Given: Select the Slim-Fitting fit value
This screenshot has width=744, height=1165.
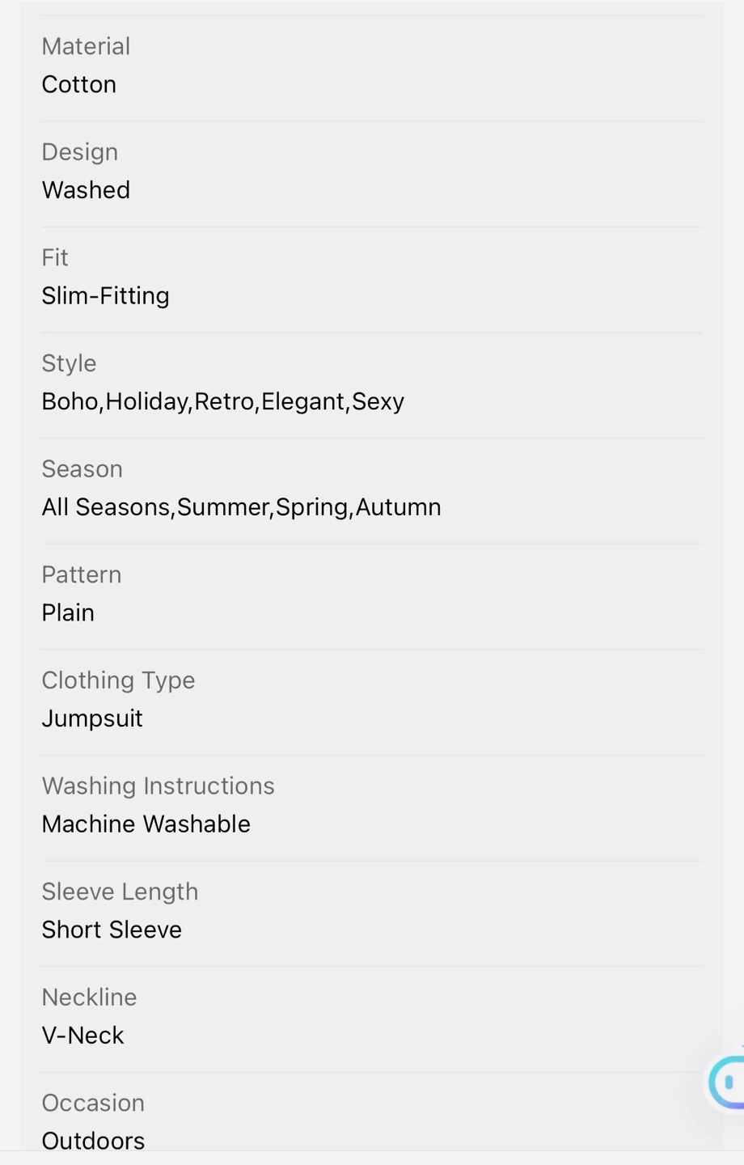Looking at the screenshot, I should pyautogui.click(x=105, y=295).
